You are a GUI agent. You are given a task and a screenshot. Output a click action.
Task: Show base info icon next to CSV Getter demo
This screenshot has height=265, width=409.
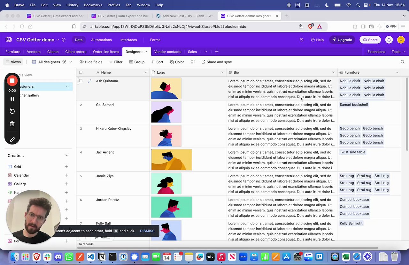coord(64,40)
